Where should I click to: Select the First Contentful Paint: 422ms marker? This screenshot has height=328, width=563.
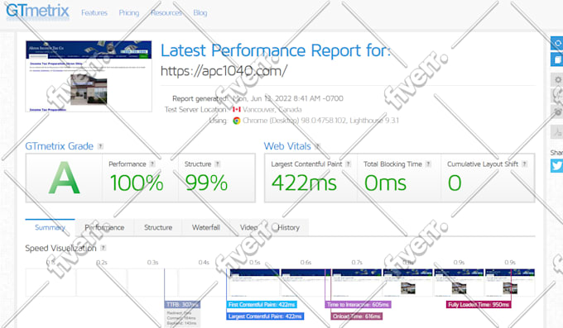click(x=262, y=305)
